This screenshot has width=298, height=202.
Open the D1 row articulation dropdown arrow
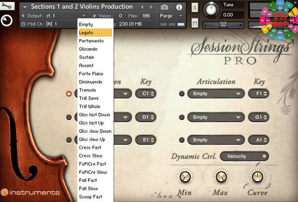[125, 117]
